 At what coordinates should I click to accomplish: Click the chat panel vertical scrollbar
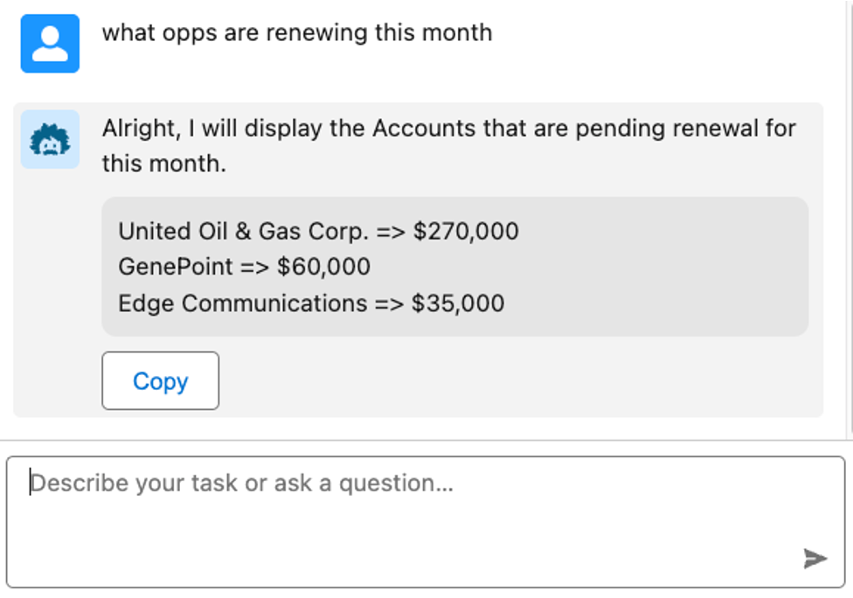coord(850,218)
